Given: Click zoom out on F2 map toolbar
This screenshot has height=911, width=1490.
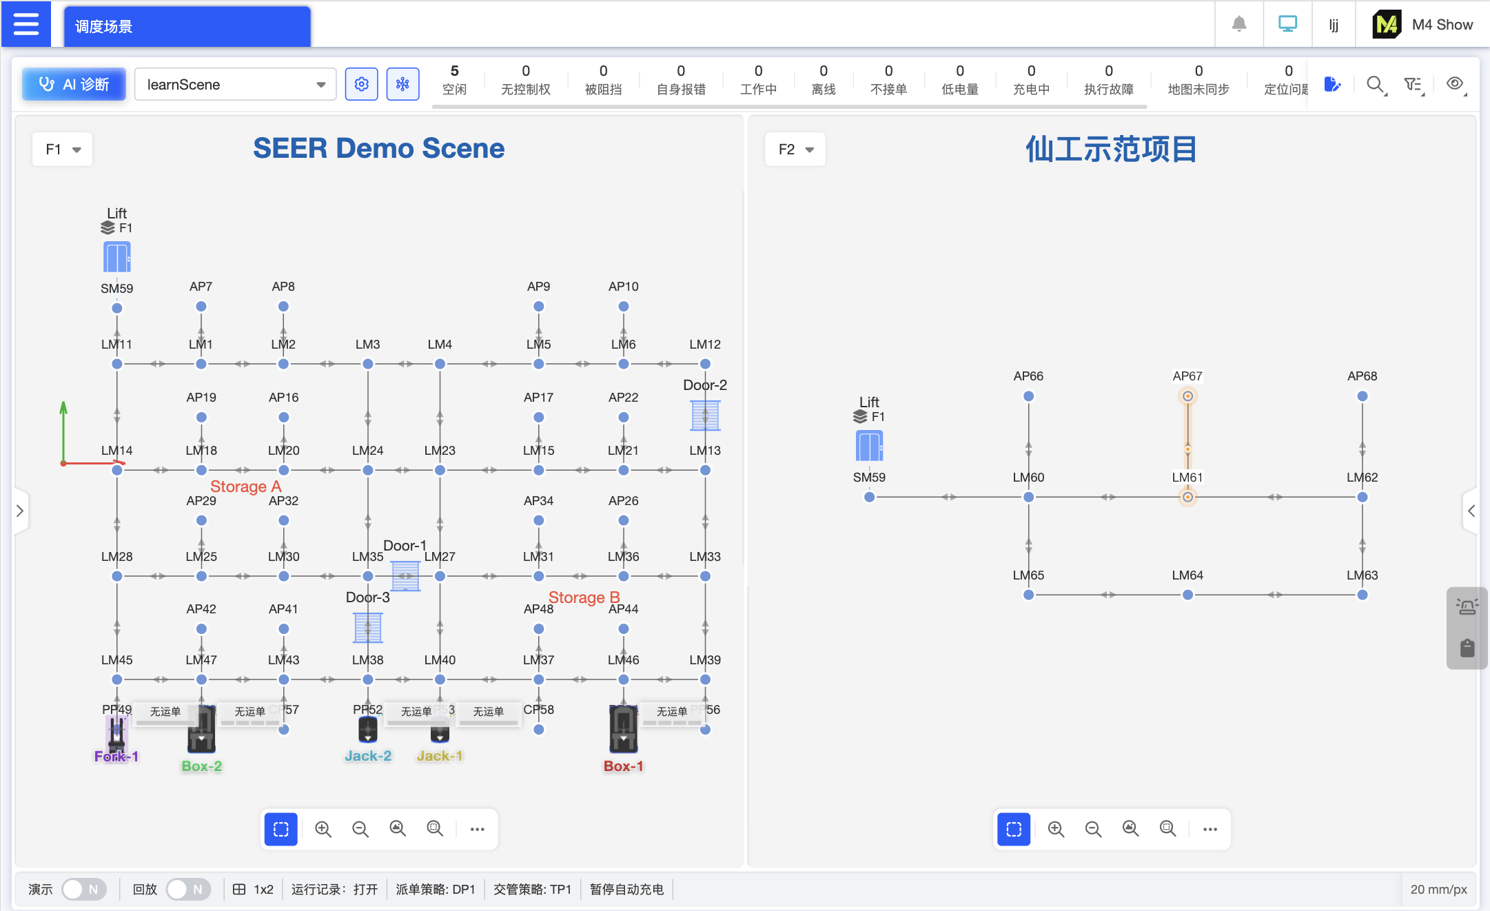Looking at the screenshot, I should click(x=1093, y=829).
